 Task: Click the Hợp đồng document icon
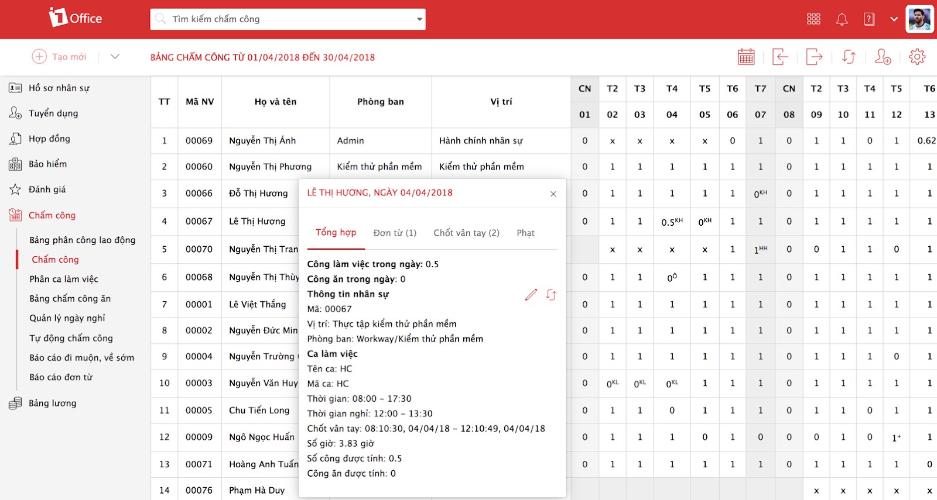click(x=15, y=139)
